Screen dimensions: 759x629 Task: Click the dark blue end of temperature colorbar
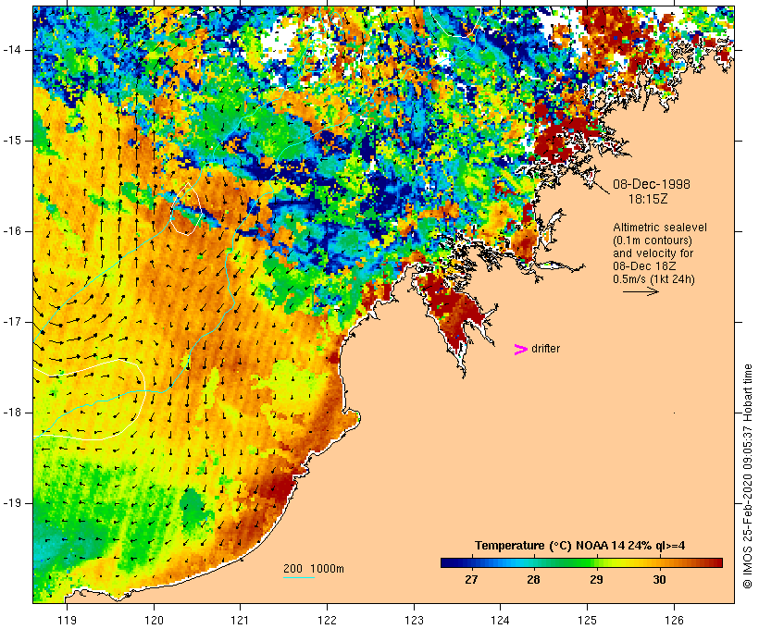[x=450, y=562]
